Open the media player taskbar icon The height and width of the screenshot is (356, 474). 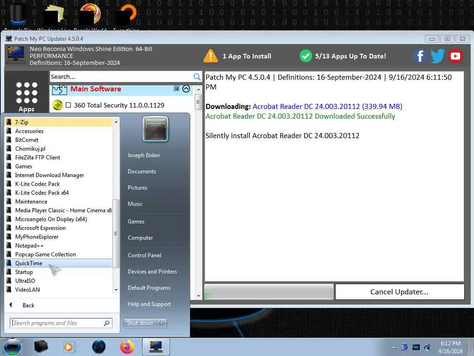click(x=69, y=347)
